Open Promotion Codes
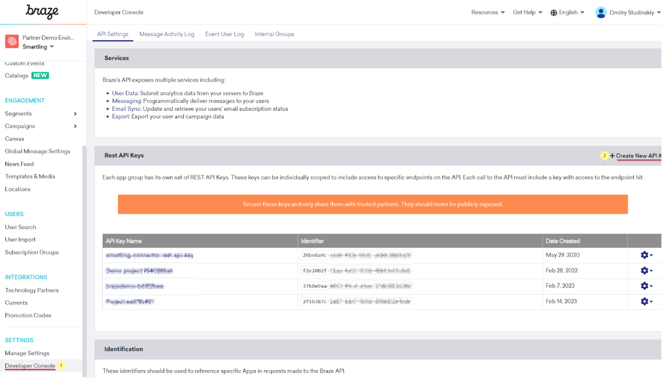 [x=28, y=315]
